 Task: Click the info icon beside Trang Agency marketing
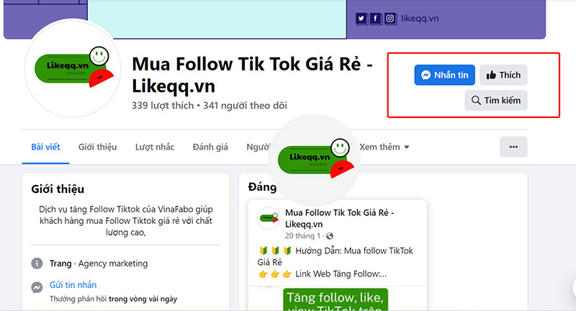(x=37, y=263)
